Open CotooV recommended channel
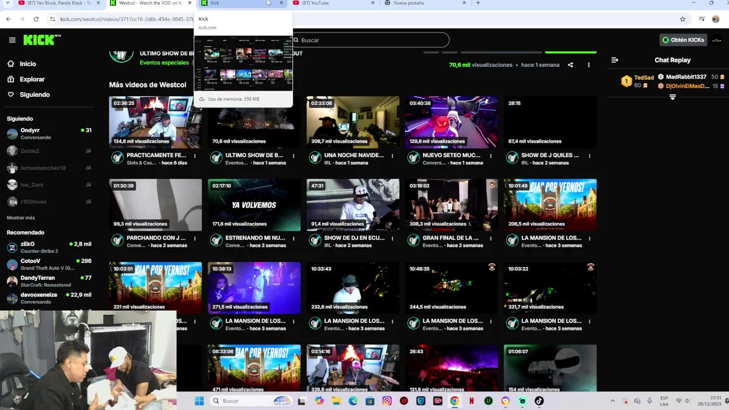This screenshot has height=410, width=729. point(49,264)
